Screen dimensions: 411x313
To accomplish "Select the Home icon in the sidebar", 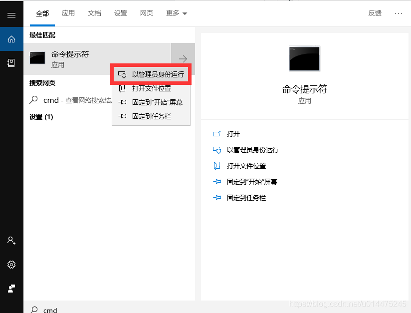I will point(11,39).
